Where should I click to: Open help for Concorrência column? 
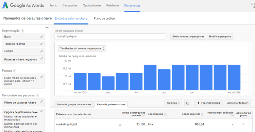pos(166,114)
